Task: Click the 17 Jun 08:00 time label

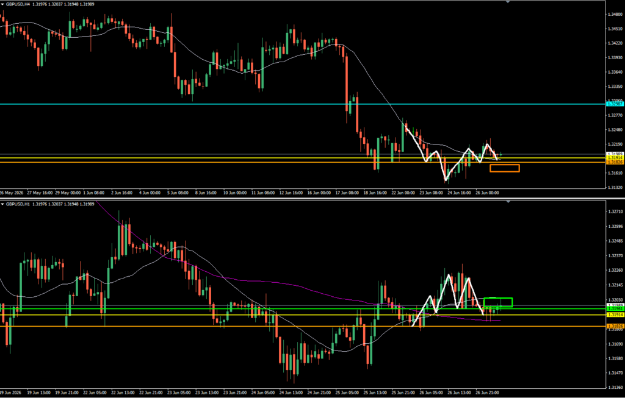Action: (x=347, y=193)
